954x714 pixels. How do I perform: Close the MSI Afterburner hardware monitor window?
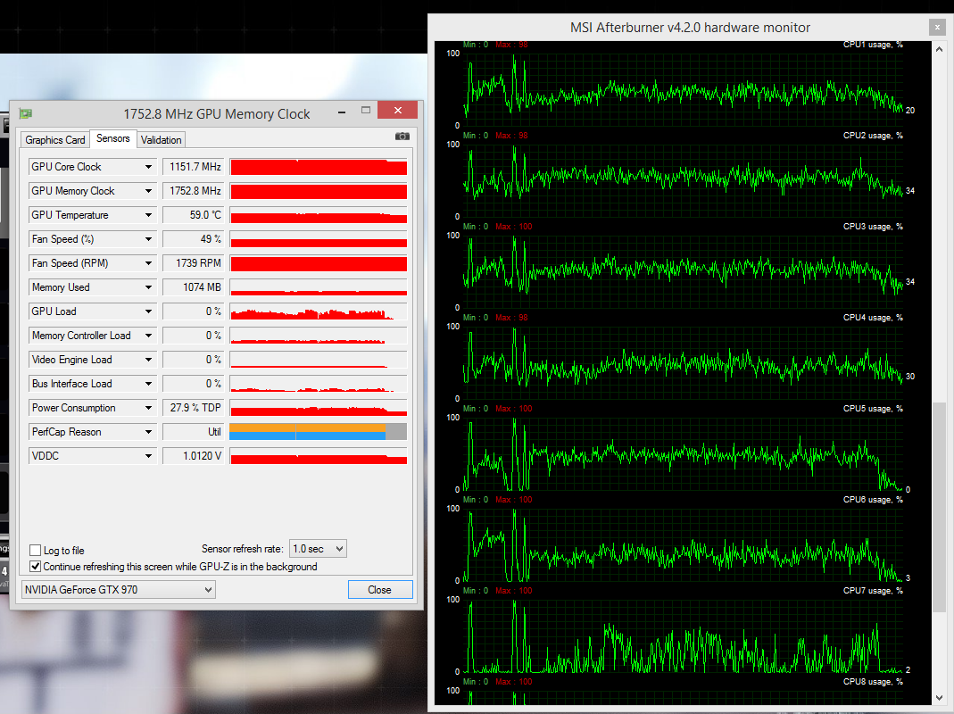937,28
